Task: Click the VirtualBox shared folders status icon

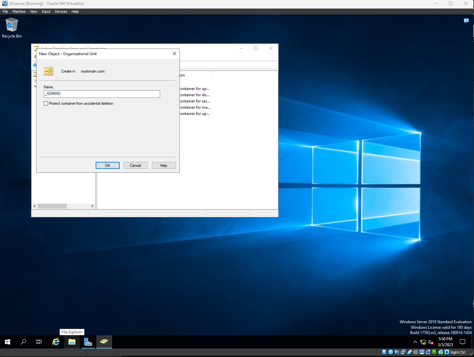Action: 416,352
